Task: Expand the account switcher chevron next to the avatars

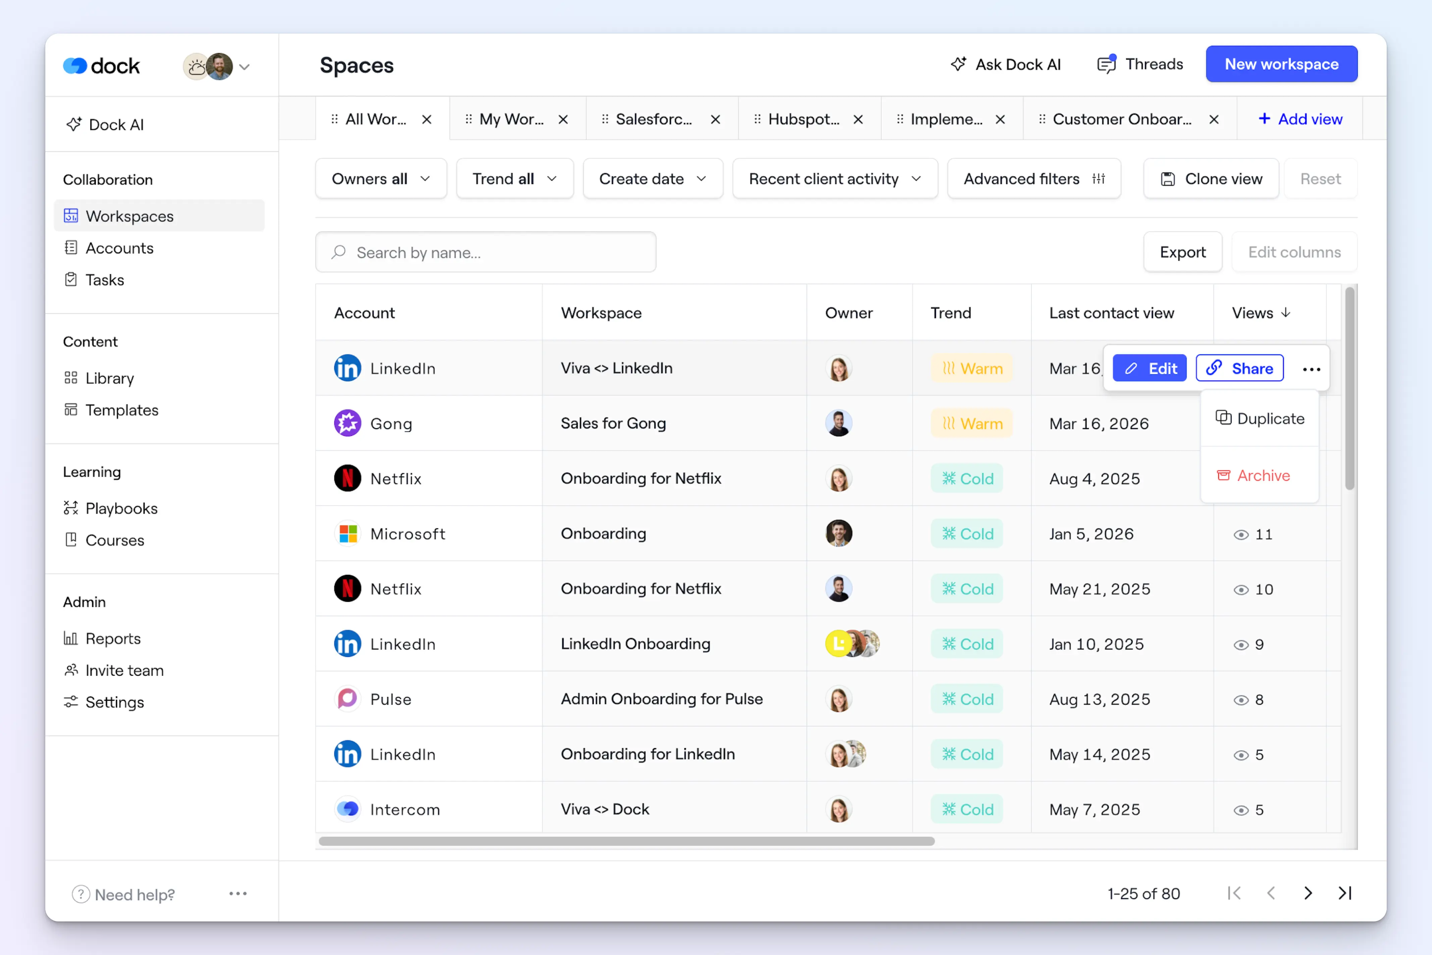Action: click(245, 67)
